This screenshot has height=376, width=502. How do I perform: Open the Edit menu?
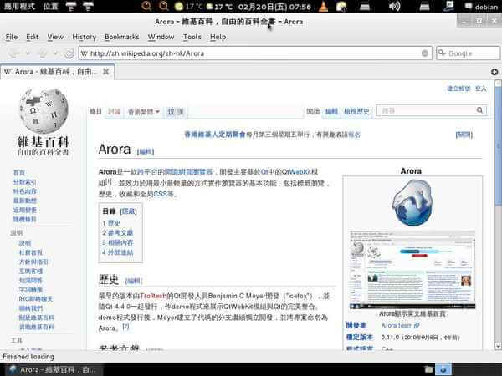pyautogui.click(x=33, y=37)
